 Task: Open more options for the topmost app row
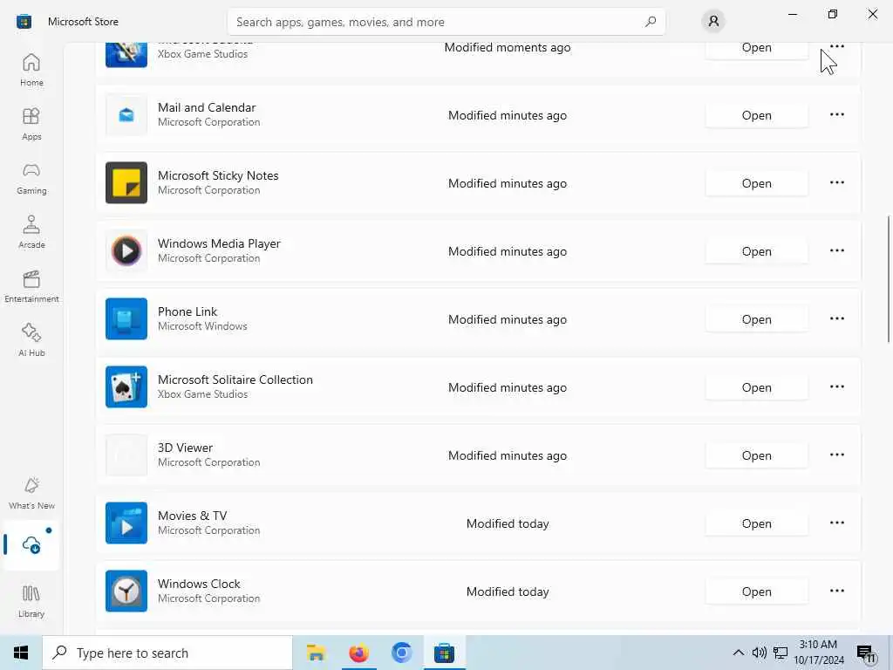836,47
